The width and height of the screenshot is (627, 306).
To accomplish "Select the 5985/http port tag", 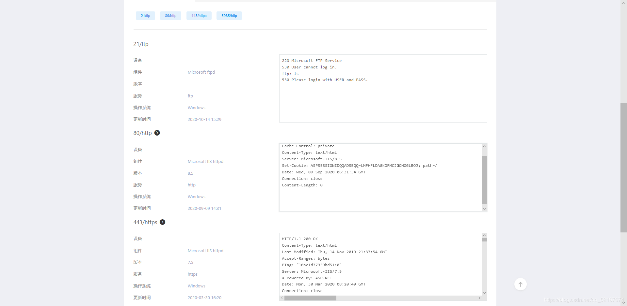I will [x=229, y=16].
